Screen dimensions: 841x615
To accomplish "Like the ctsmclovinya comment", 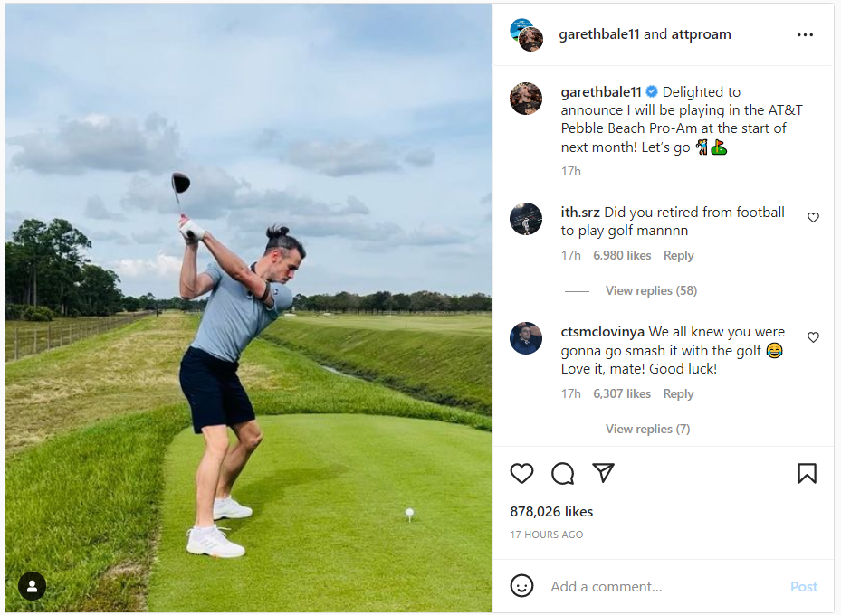I will [x=813, y=337].
